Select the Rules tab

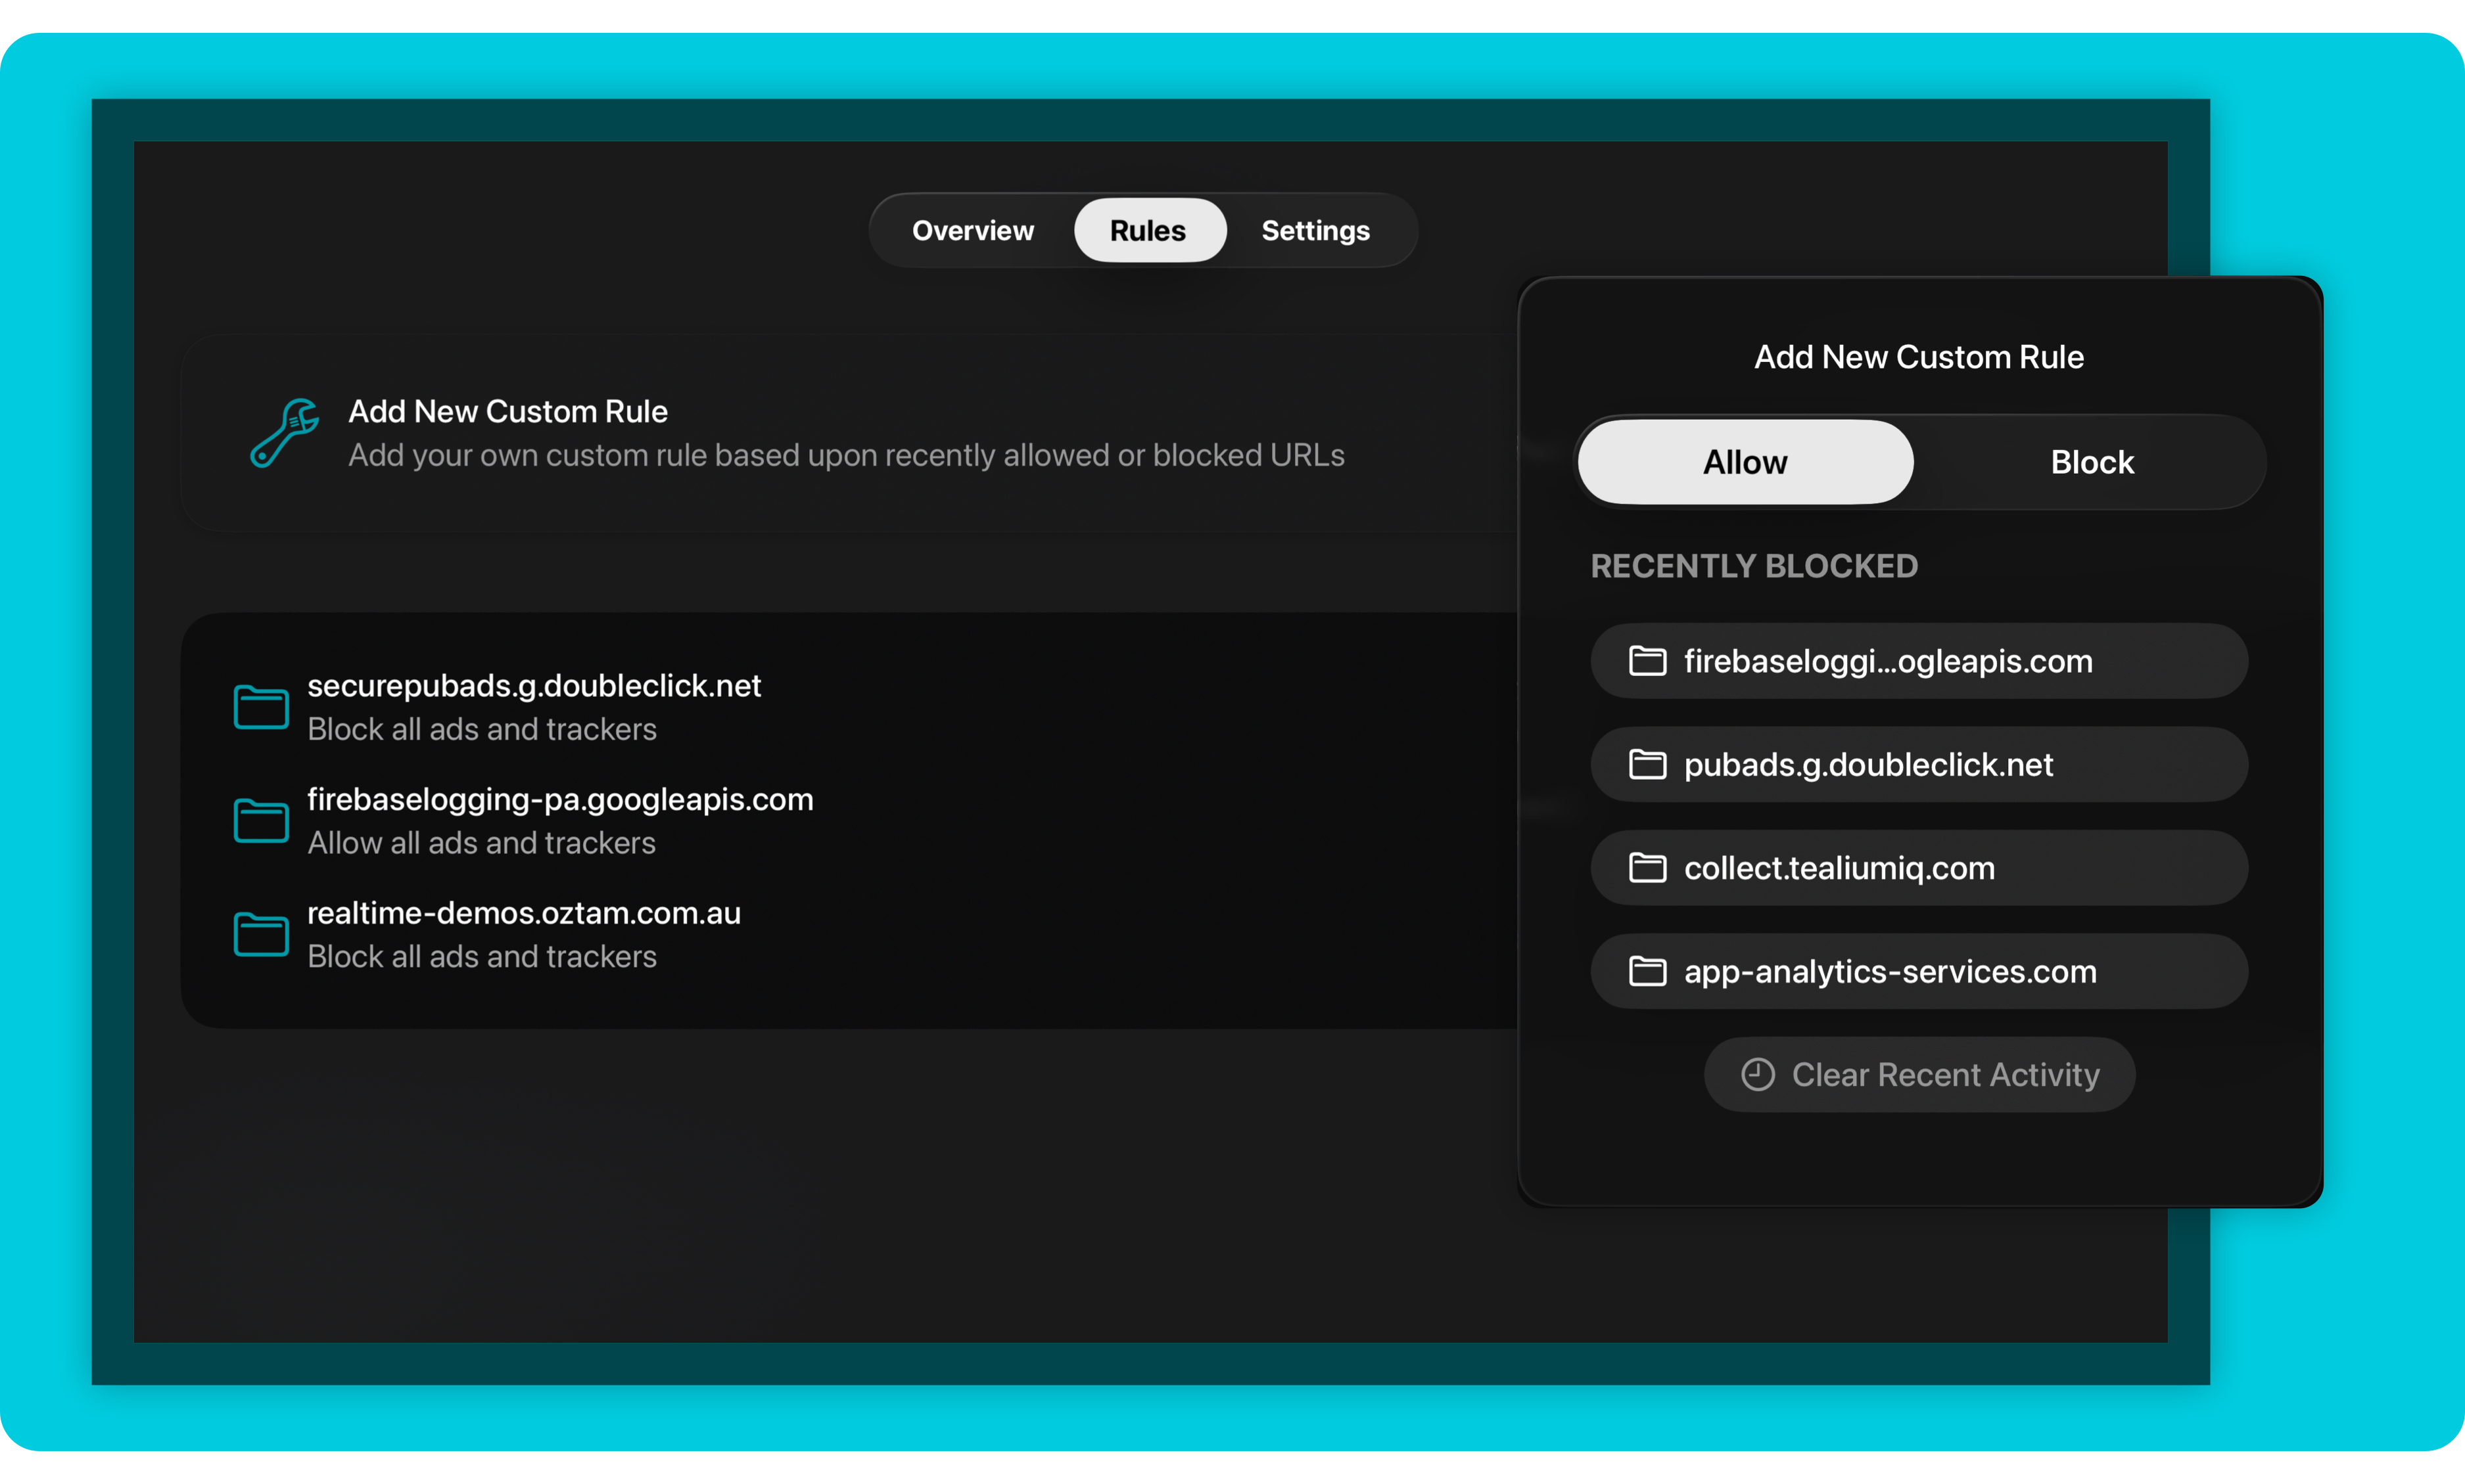[x=1148, y=231]
